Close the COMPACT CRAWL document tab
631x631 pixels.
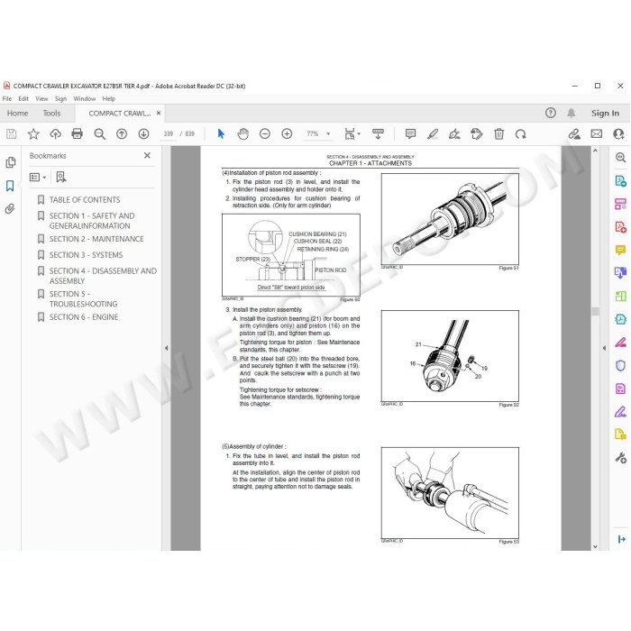(159, 113)
